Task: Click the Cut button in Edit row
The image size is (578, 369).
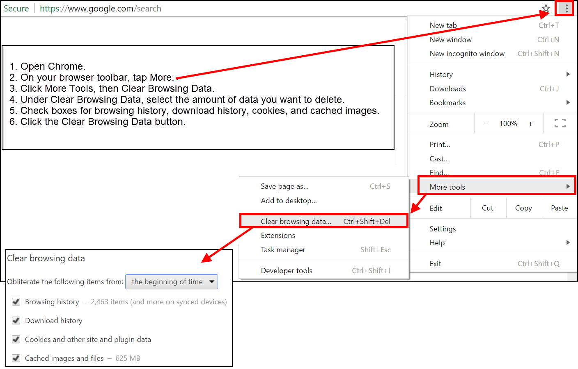Action: tap(487, 208)
